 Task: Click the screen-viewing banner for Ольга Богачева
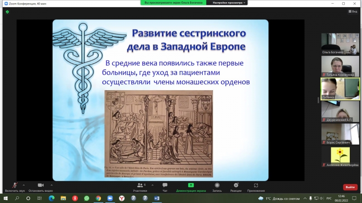(173, 3)
